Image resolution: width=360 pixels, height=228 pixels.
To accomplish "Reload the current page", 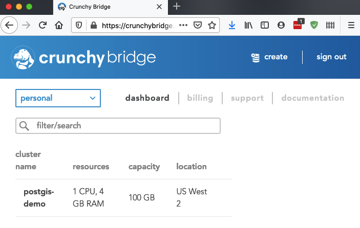I will coord(43,25).
